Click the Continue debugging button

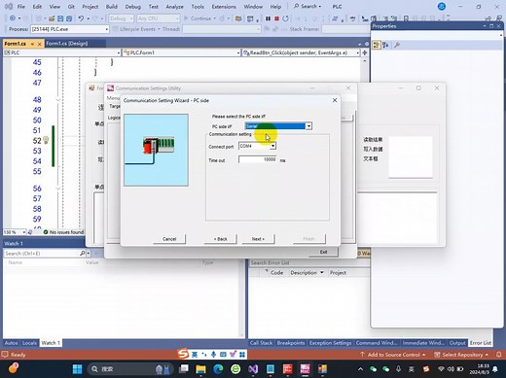199,18
